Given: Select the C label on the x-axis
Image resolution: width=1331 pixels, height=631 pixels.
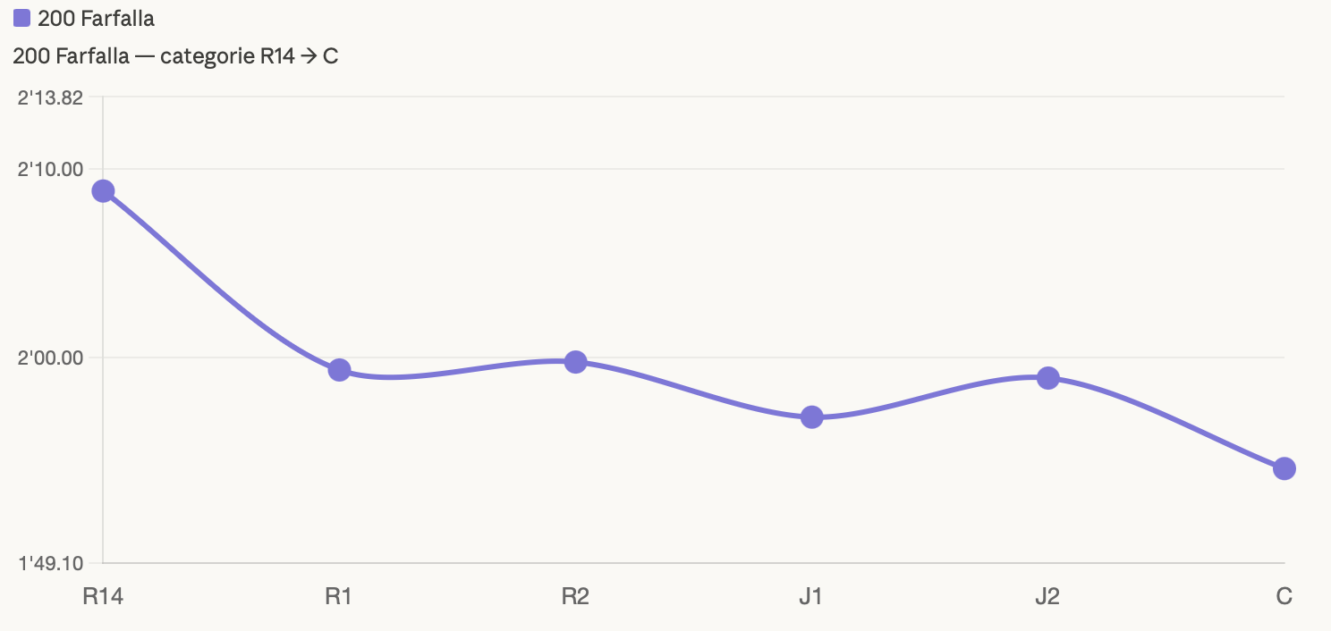Looking at the screenshot, I should [1284, 596].
